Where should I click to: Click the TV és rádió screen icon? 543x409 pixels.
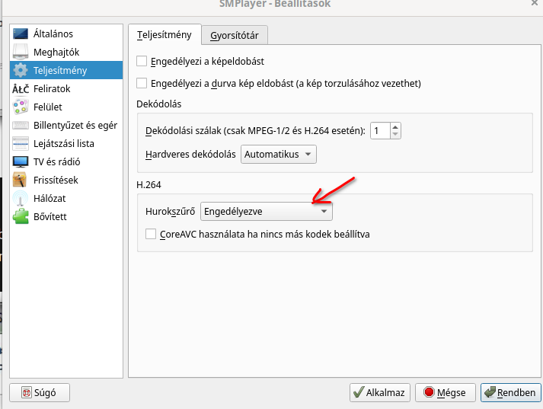click(x=21, y=161)
